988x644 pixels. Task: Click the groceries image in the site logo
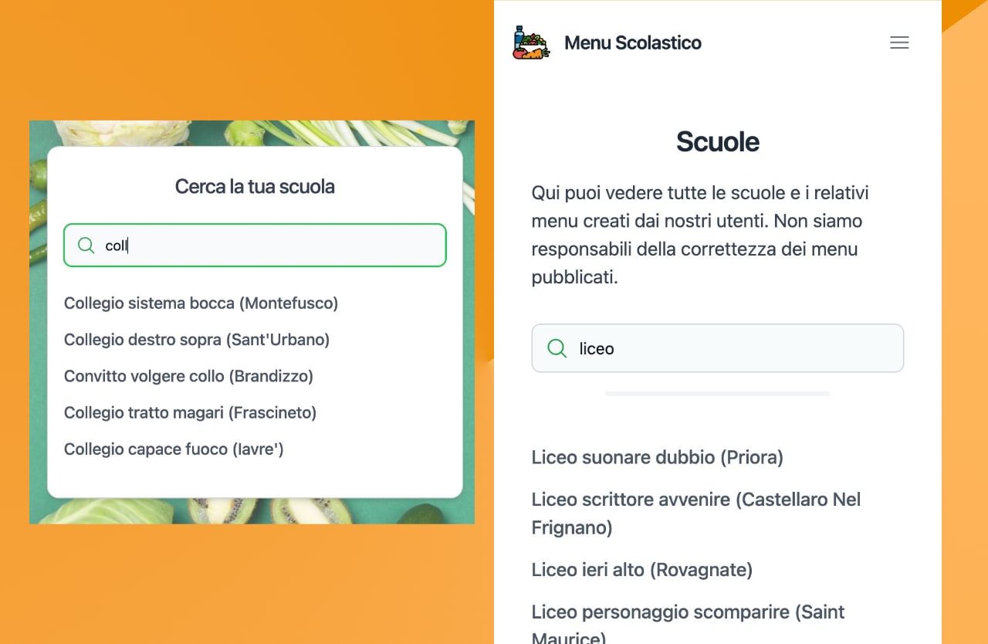pos(530,42)
